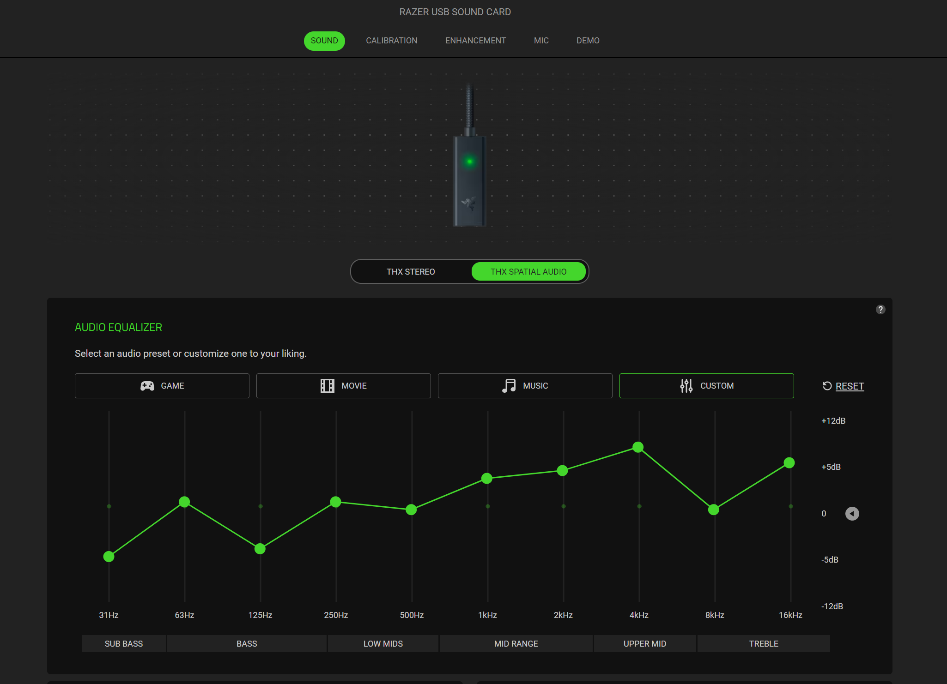
Task: Choose the CUSTOM equalizer preset
Action: [x=707, y=386]
